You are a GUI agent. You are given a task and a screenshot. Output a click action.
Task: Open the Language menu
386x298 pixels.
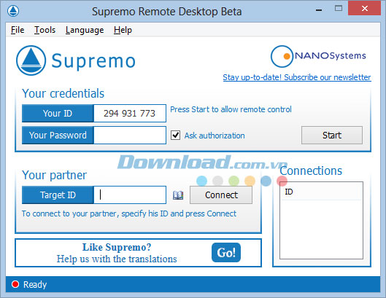85,30
